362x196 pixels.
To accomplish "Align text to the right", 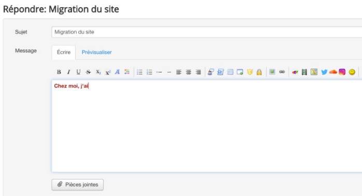I will [x=198, y=72].
